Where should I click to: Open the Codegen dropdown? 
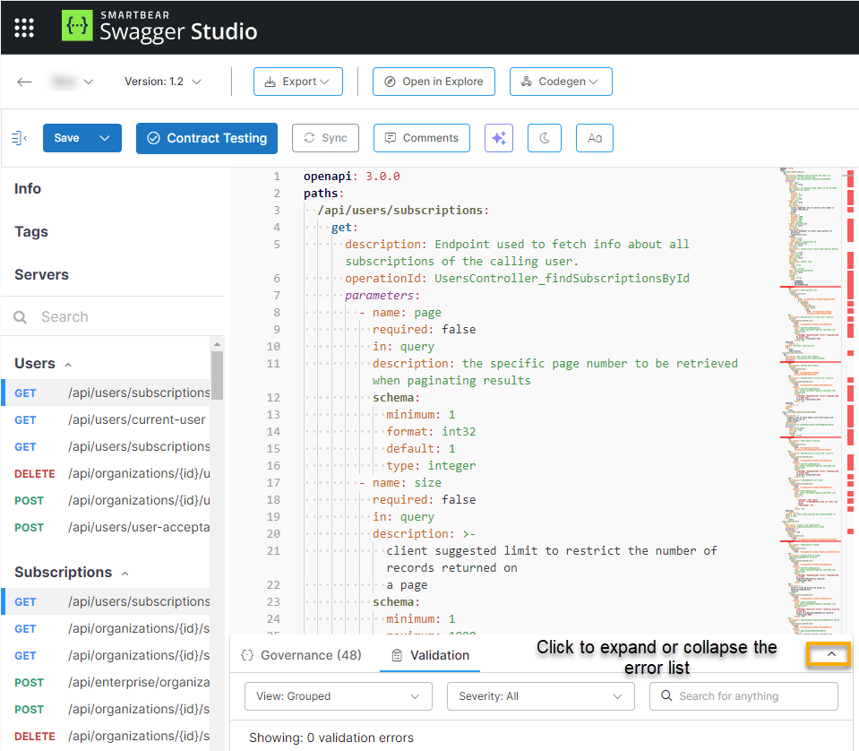click(x=561, y=82)
